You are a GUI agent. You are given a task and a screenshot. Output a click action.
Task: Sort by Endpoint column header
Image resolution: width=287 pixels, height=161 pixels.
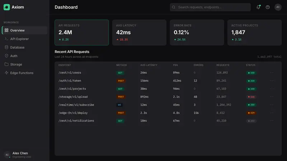[65, 65]
